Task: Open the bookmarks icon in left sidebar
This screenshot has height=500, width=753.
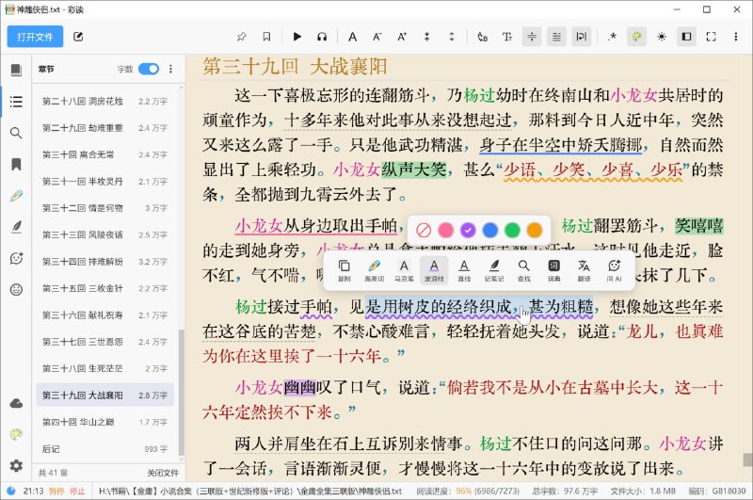Action: [16, 164]
